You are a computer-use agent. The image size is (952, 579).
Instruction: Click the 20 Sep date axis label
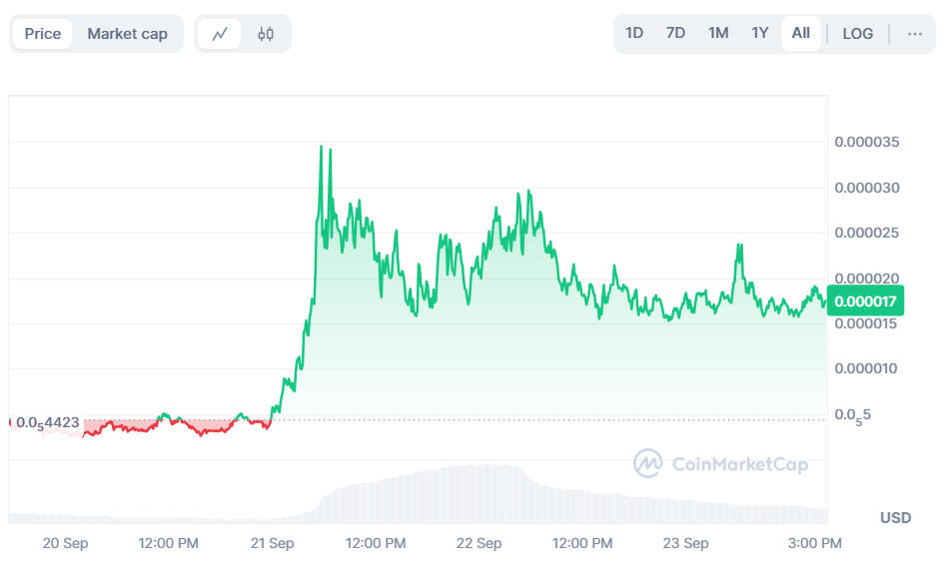point(64,544)
